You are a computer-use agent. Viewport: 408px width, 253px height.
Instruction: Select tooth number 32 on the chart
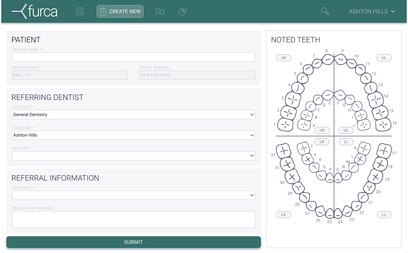click(x=284, y=151)
